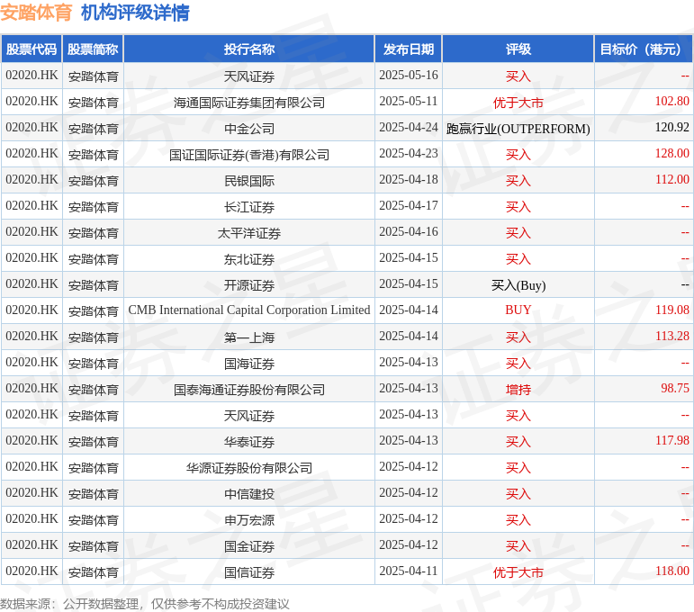
Task: Select the 中信建投 cell
Action: [249, 494]
